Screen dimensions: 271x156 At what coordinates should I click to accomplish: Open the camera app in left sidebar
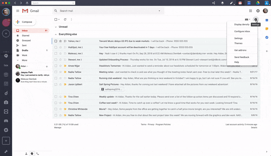click(6, 102)
